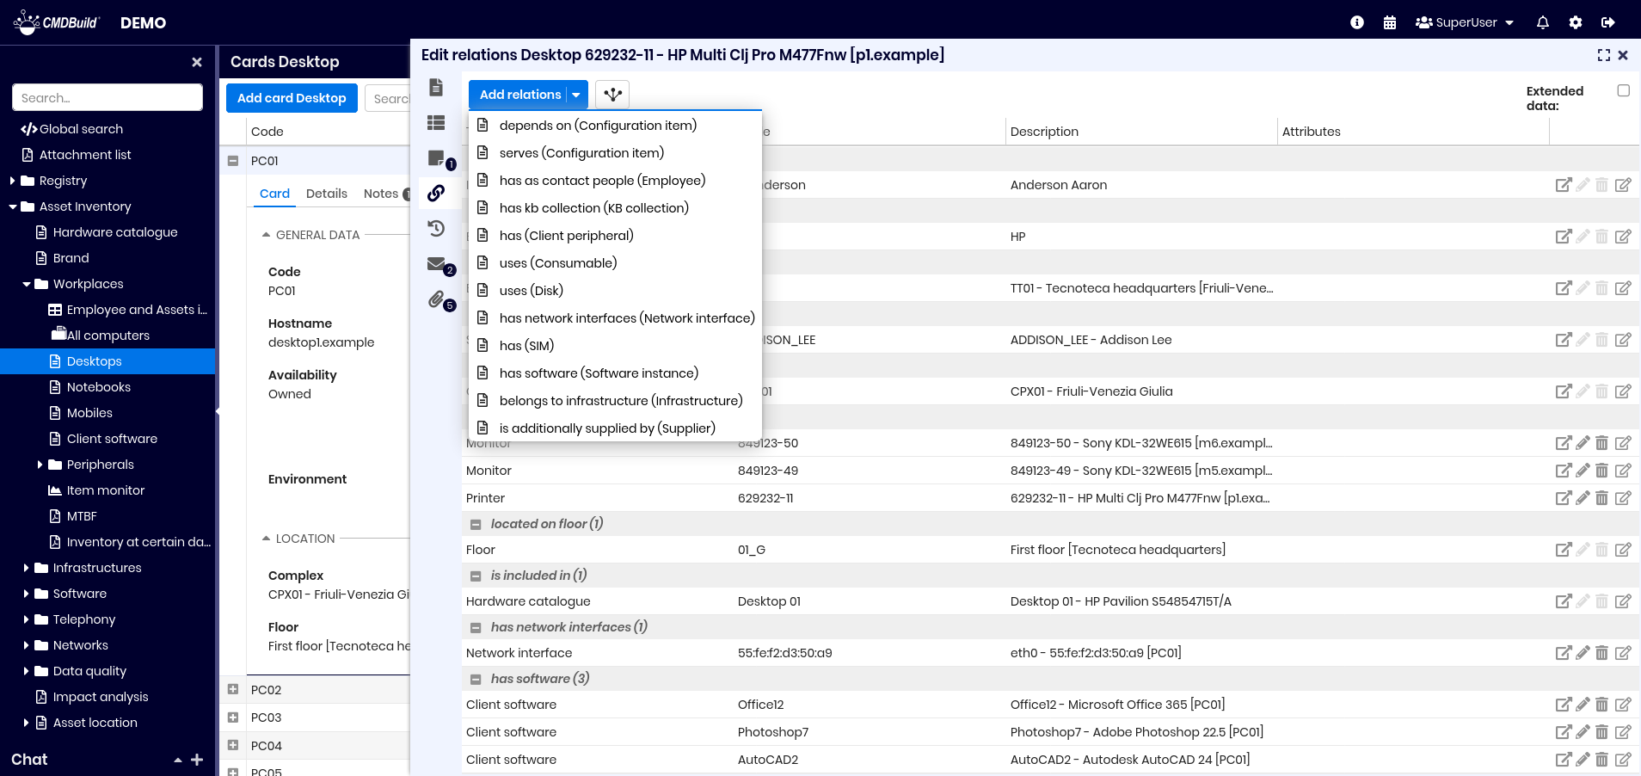The height and width of the screenshot is (776, 1641).
Task: Click the calendar icon in top bar
Action: pos(1389,22)
